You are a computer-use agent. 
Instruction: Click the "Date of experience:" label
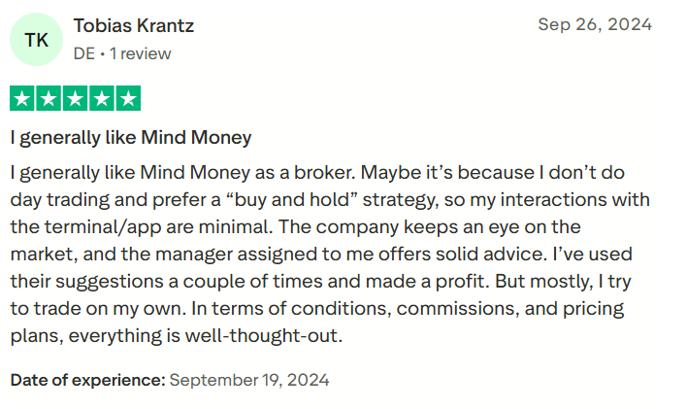pos(87,380)
